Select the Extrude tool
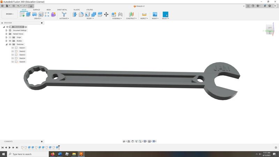The image size is (279, 157). [29, 14]
